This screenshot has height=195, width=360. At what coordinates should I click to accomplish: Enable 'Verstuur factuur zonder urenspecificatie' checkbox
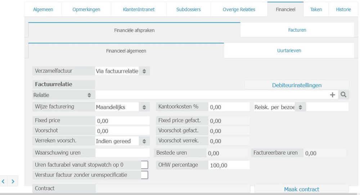click(144, 175)
